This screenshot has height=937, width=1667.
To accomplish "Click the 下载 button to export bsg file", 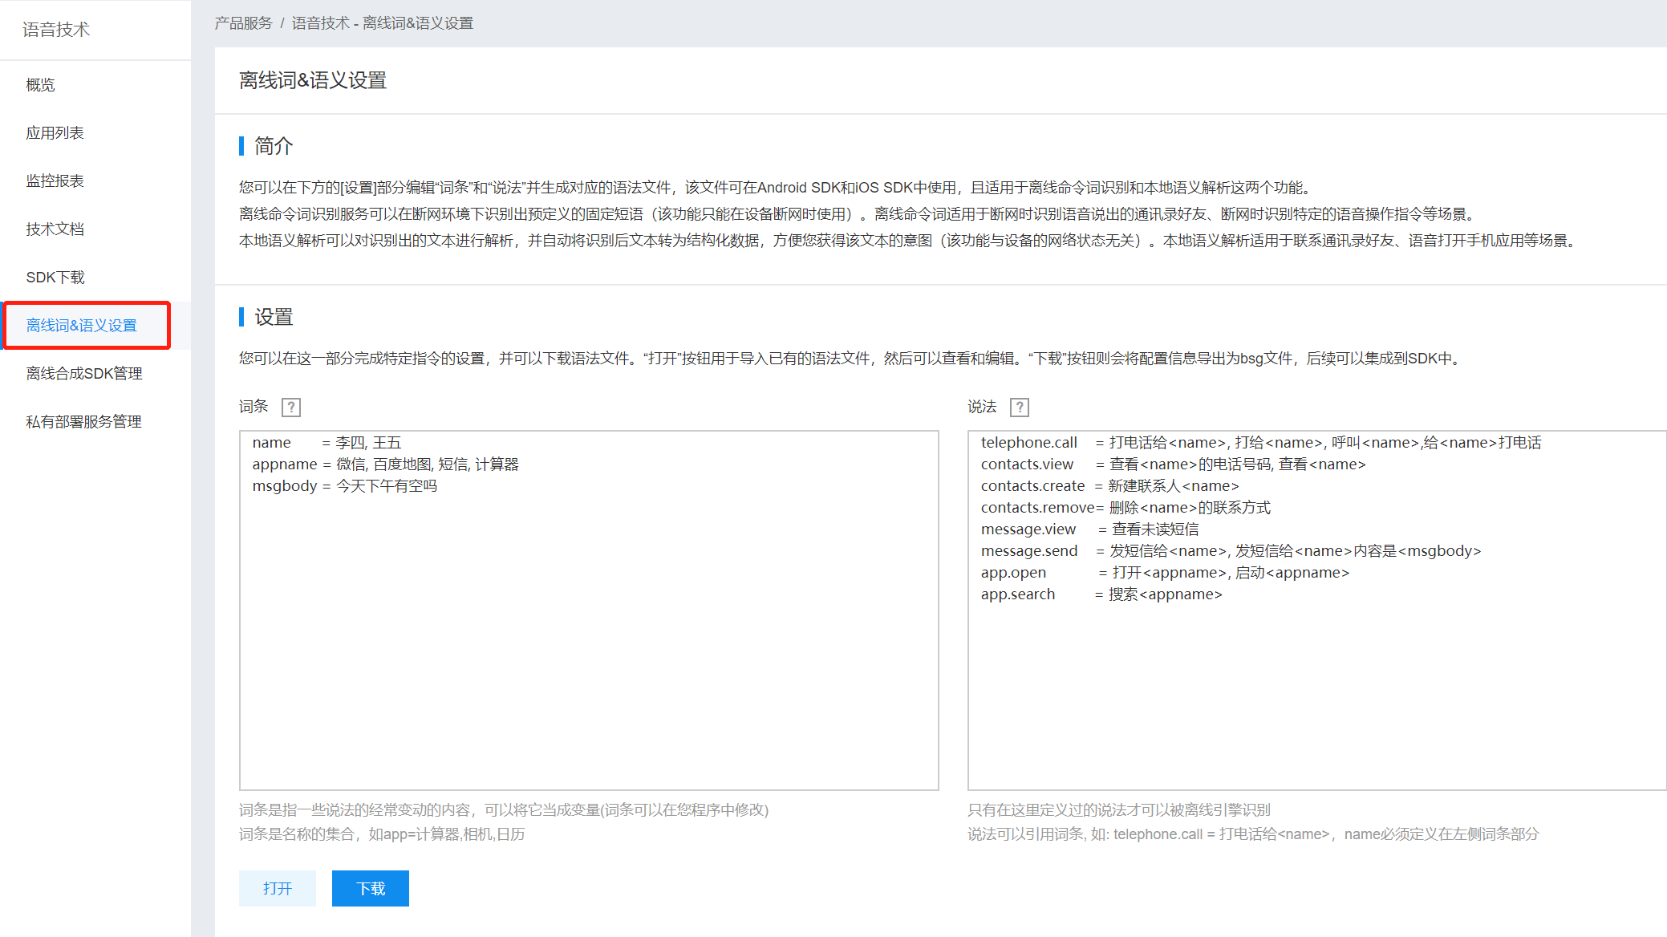I will click(x=370, y=888).
